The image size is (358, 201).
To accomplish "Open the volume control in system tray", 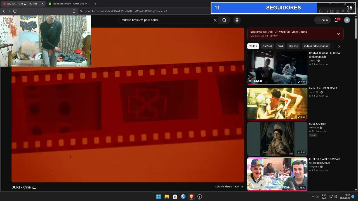I will point(336,197).
